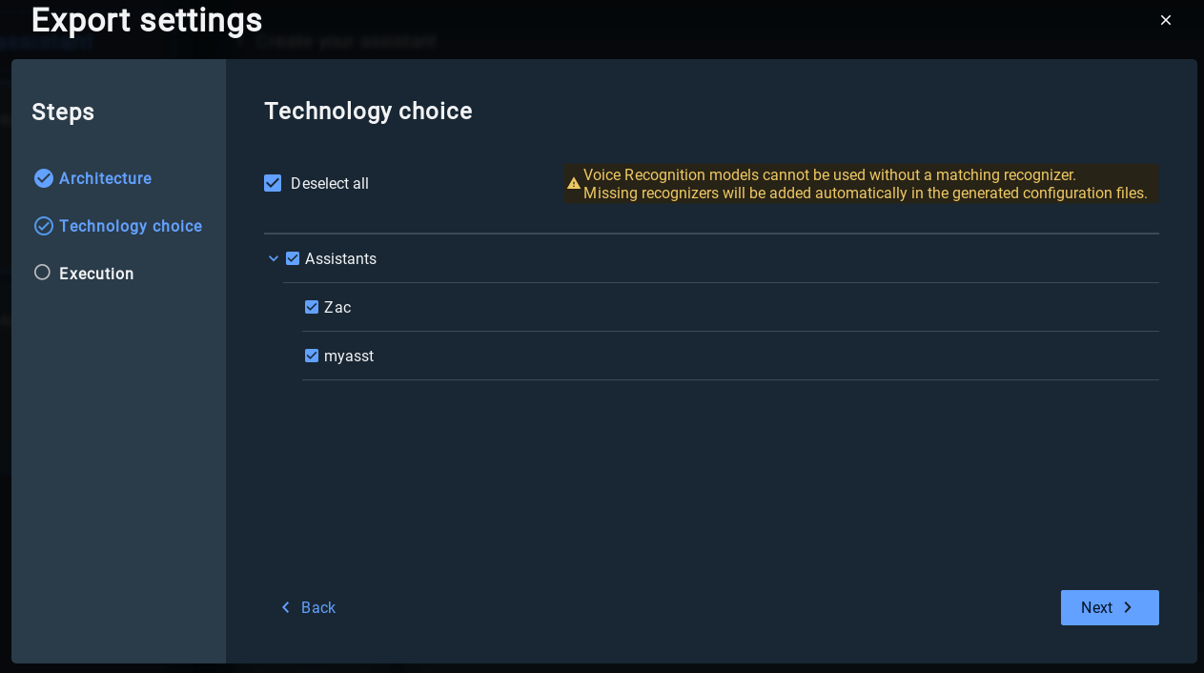Image resolution: width=1204 pixels, height=673 pixels.
Task: Click the left chevron beside Back
Action: (285, 607)
